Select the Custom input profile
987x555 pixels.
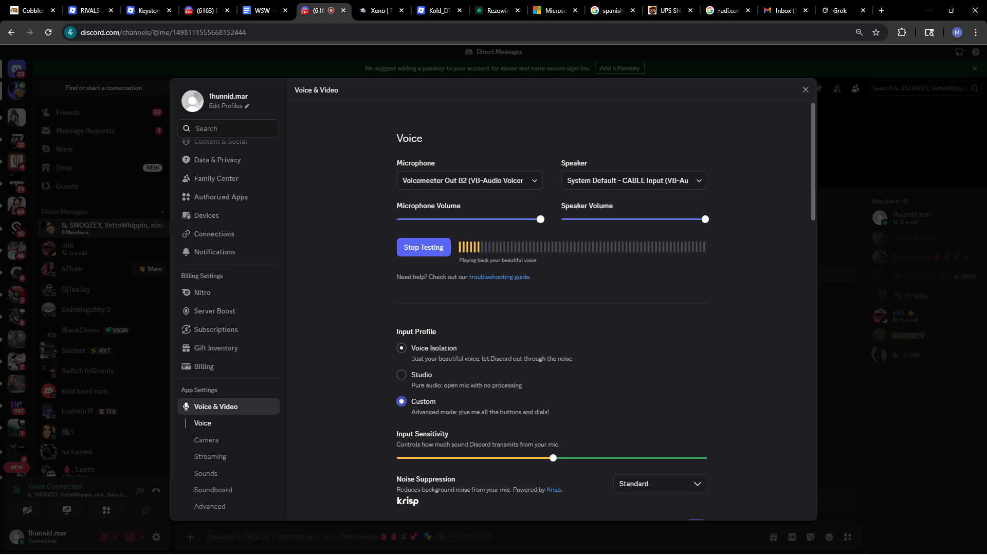(x=401, y=401)
